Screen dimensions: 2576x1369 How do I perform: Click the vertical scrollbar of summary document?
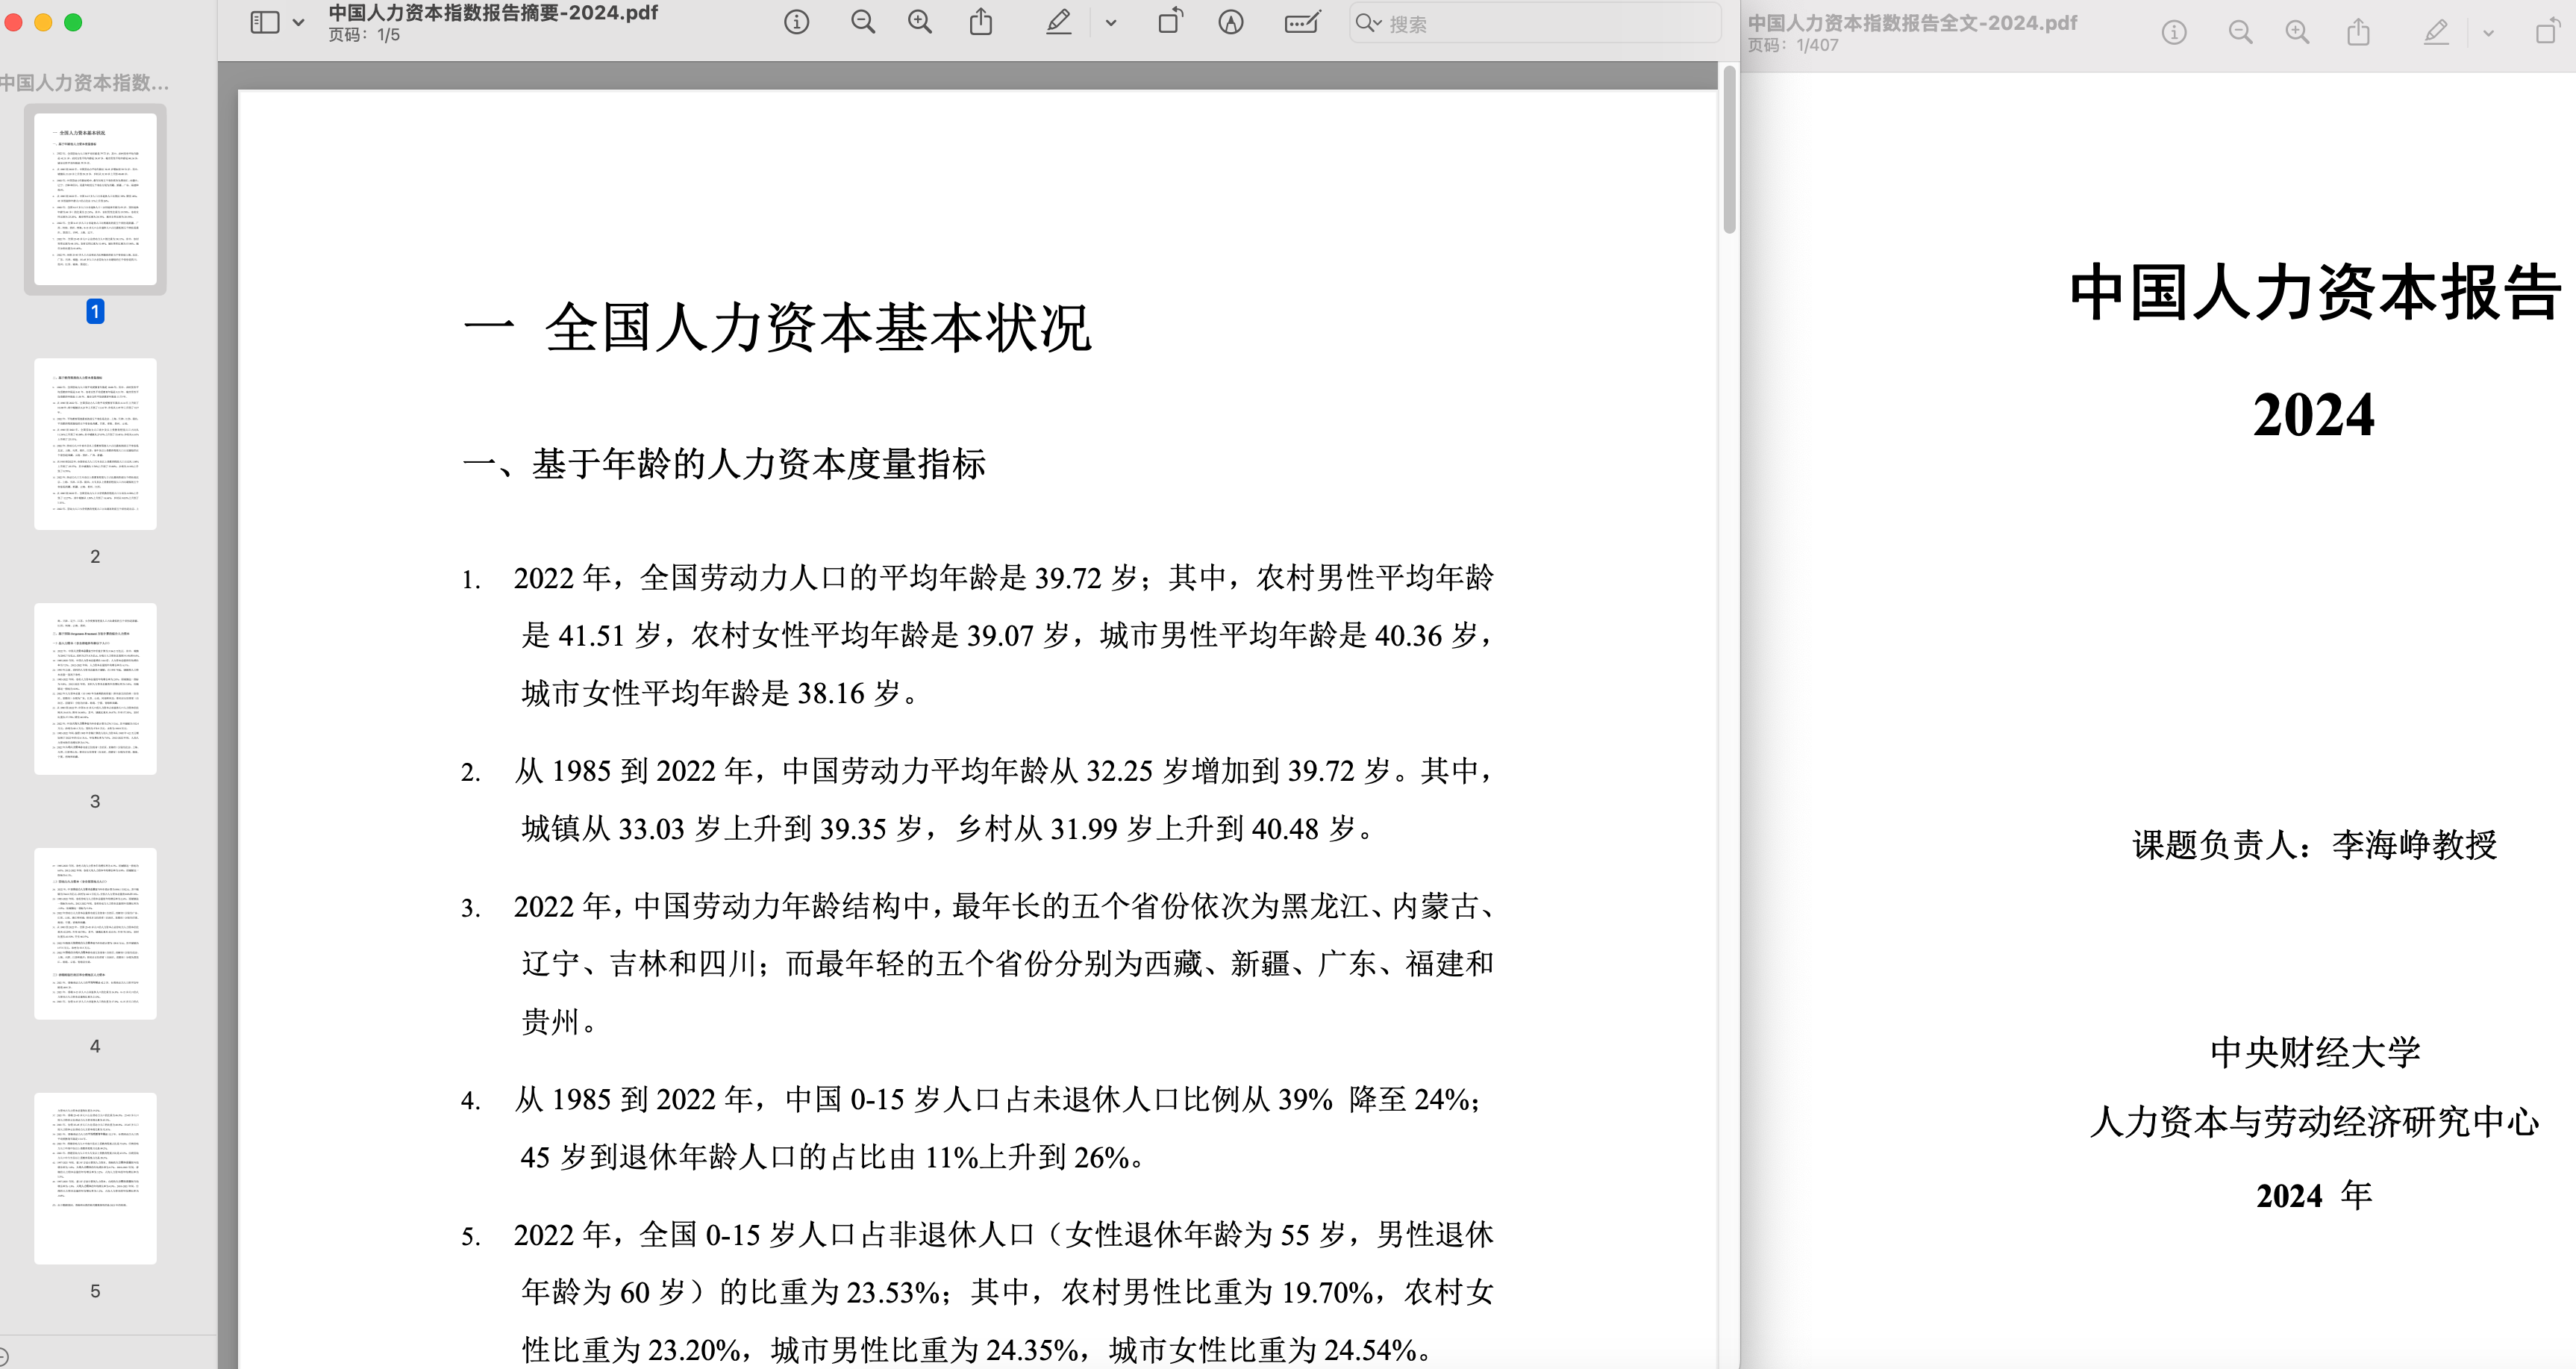click(x=1729, y=150)
